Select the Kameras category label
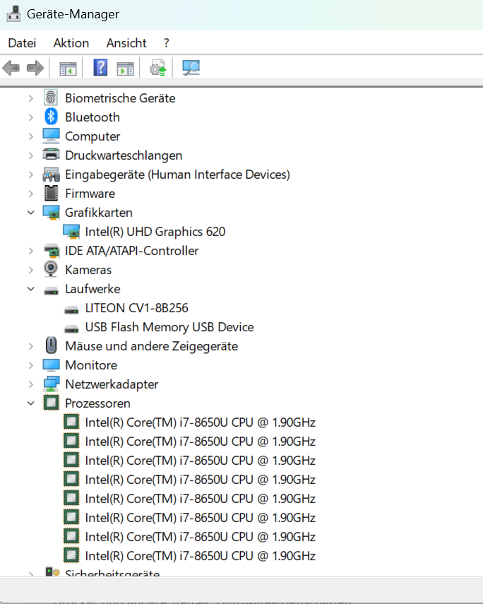Viewport: 483px width, 604px height. point(88,270)
